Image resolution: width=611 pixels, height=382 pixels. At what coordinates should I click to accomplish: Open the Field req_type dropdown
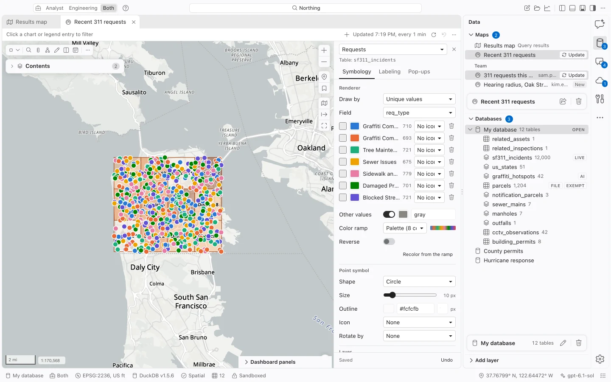point(419,113)
